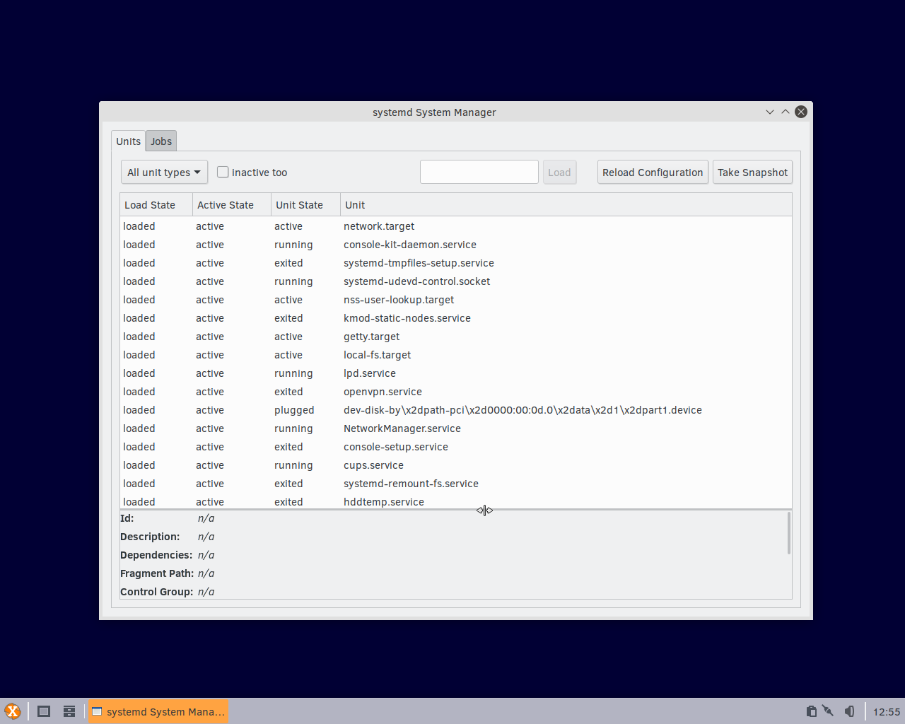The image size is (905, 724).
Task: Click the volume speaker tray icon
Action: pos(850,711)
